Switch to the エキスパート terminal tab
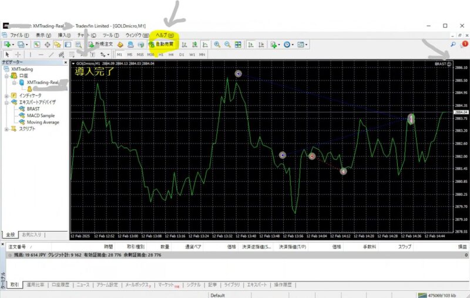This screenshot has width=470, height=298. 257,284
